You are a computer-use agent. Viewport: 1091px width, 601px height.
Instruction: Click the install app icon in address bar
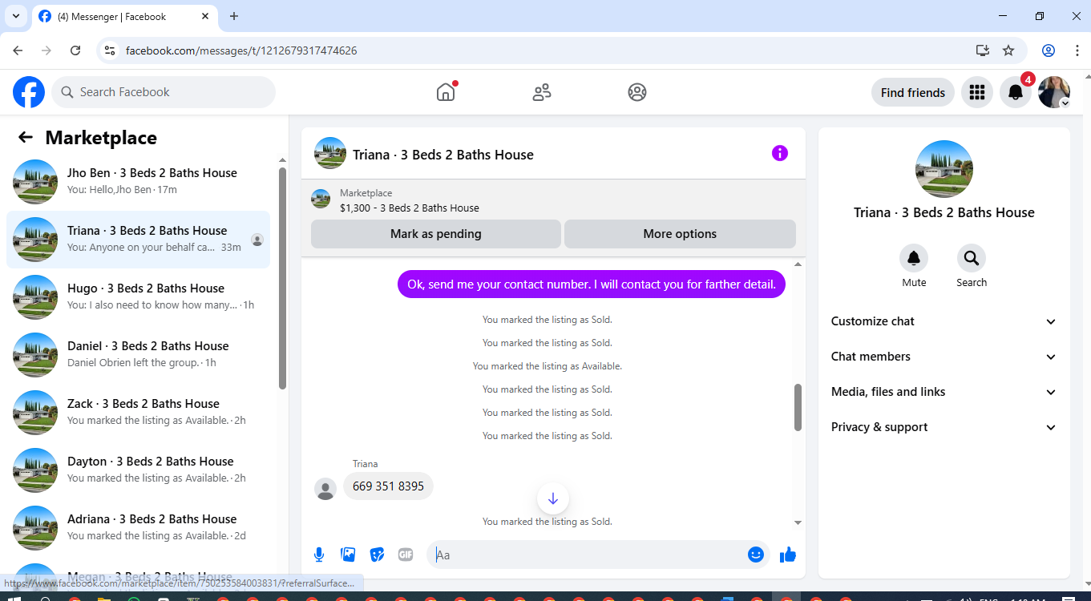click(x=983, y=50)
